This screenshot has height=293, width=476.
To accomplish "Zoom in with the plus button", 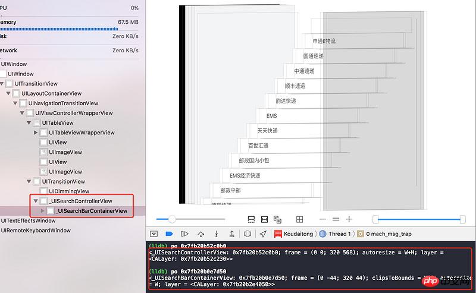I will (349, 219).
